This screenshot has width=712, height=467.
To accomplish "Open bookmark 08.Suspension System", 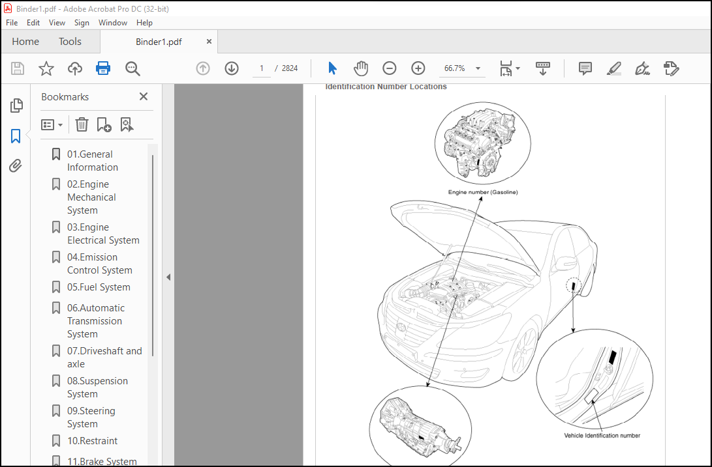I will [x=97, y=387].
